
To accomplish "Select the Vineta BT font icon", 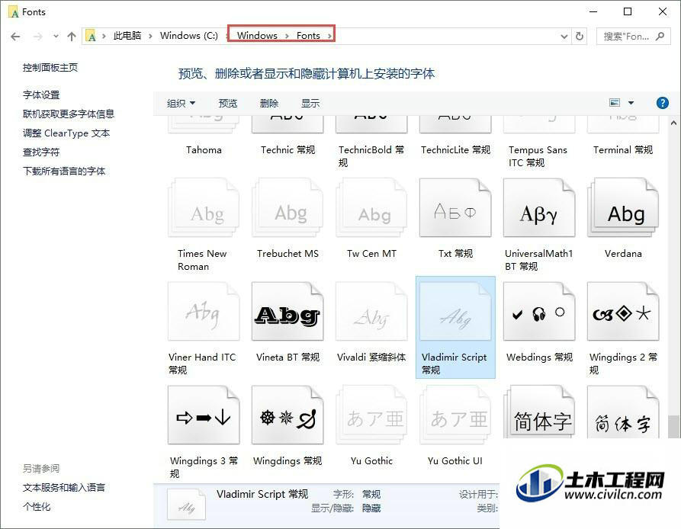I will click(x=287, y=311).
